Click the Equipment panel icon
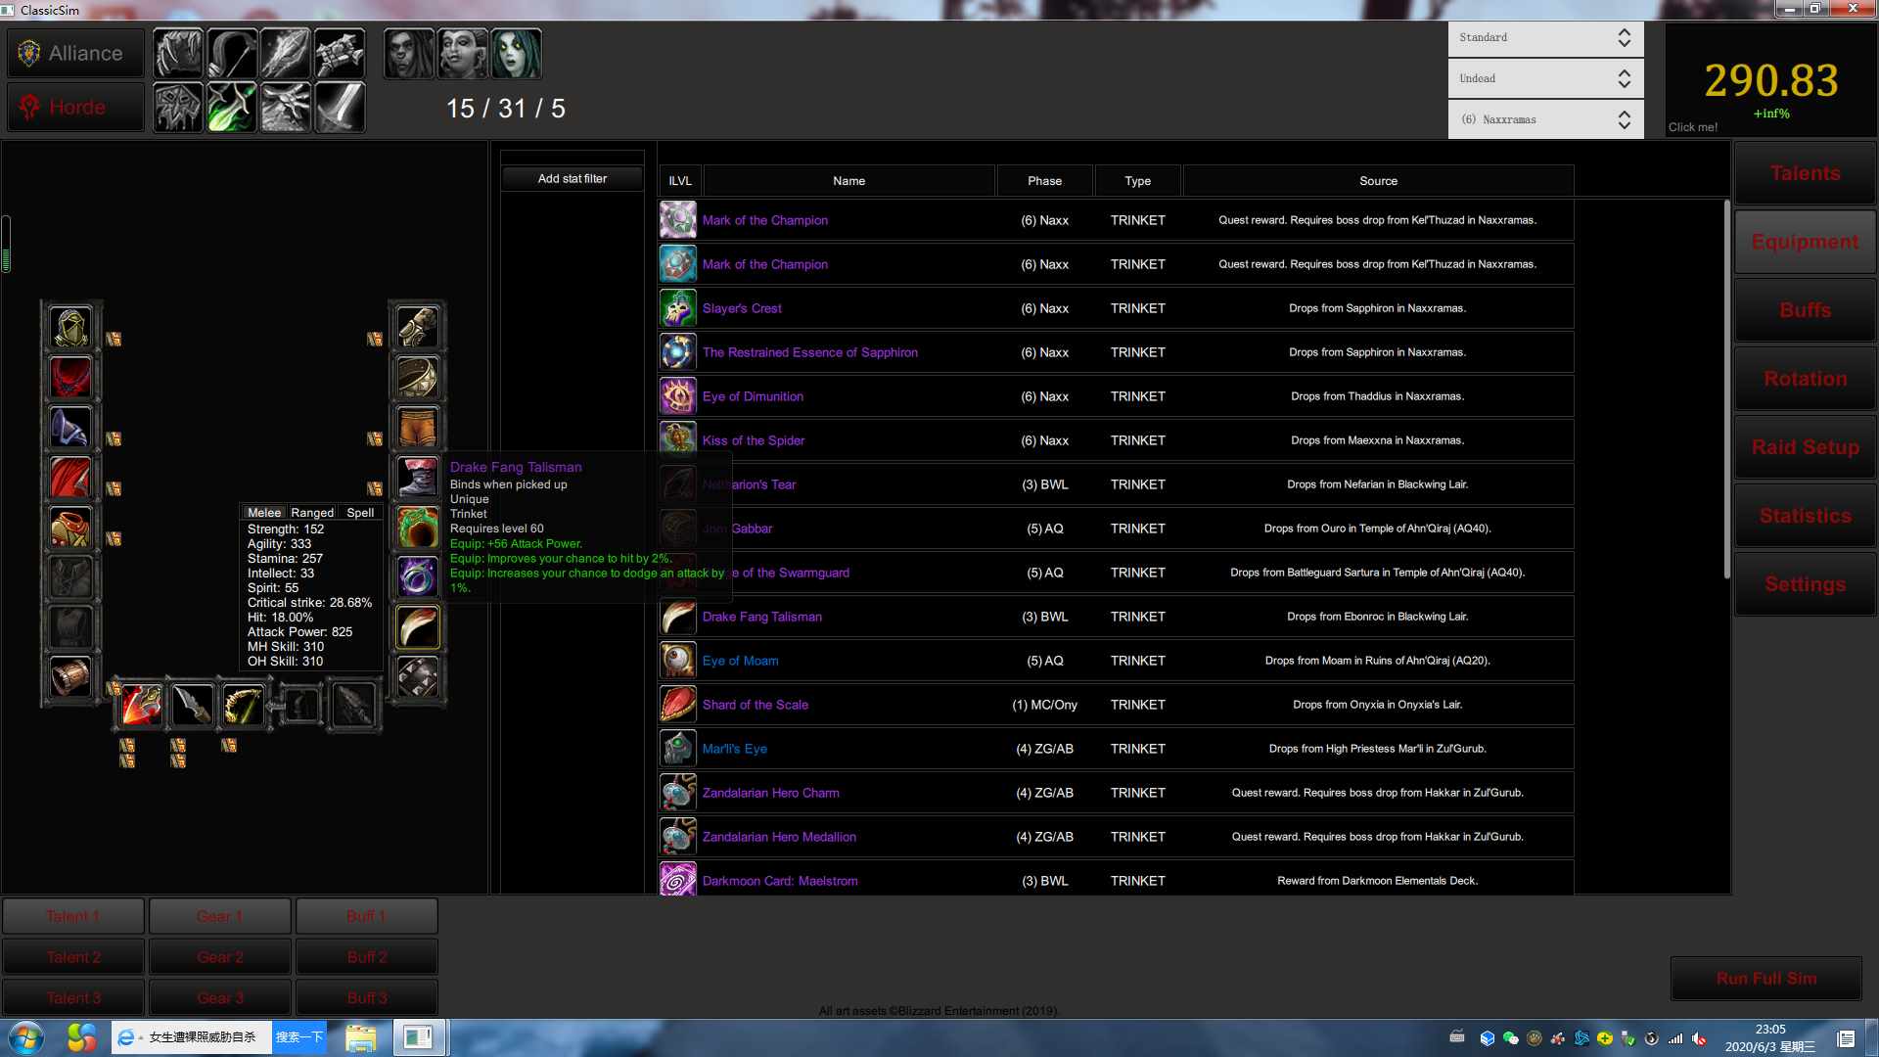 point(1805,242)
